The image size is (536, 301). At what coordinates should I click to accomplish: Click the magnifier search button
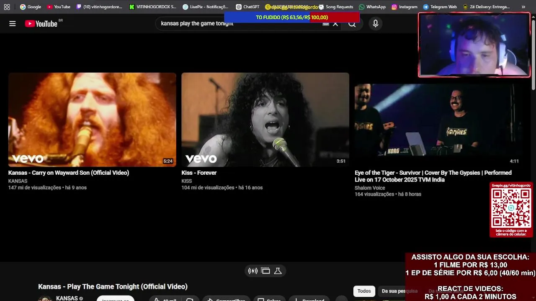[352, 24]
